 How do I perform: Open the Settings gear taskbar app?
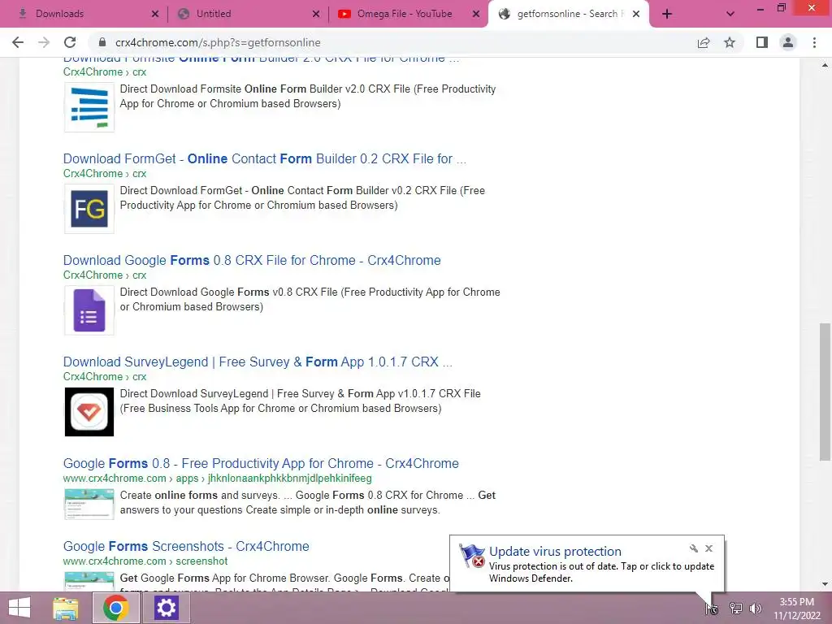coord(166,608)
